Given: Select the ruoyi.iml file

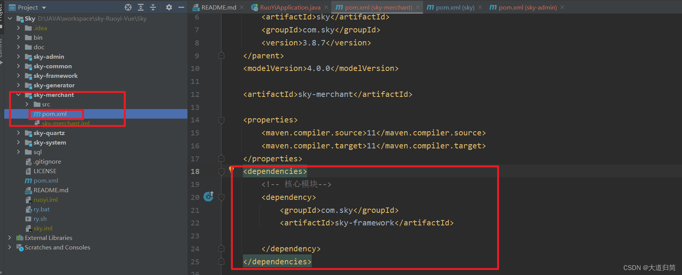Looking at the screenshot, I should coord(46,199).
